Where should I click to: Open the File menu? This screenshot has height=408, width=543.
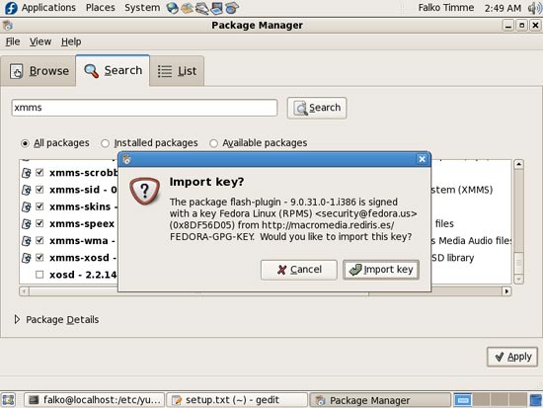coord(13,41)
